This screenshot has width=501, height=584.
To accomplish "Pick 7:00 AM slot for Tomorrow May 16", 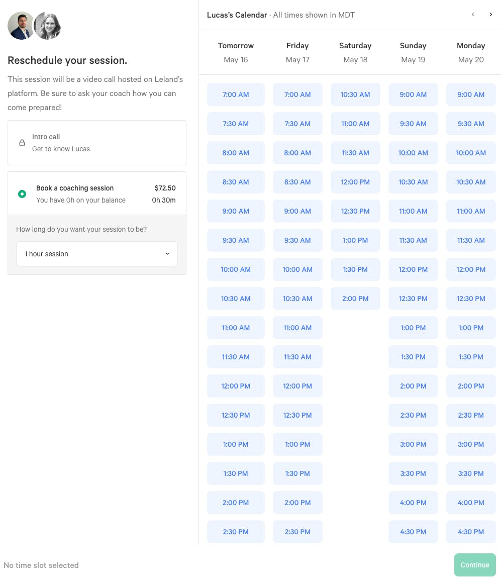I will click(x=236, y=94).
